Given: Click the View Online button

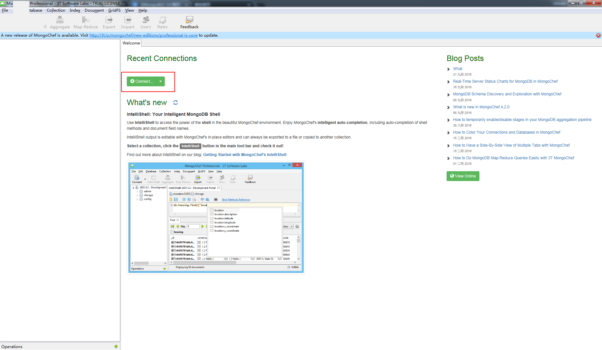Looking at the screenshot, I should pyautogui.click(x=463, y=176).
